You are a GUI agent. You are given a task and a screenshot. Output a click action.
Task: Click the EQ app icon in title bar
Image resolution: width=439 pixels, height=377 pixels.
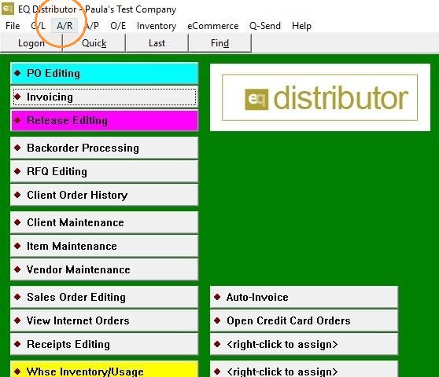click(7, 9)
